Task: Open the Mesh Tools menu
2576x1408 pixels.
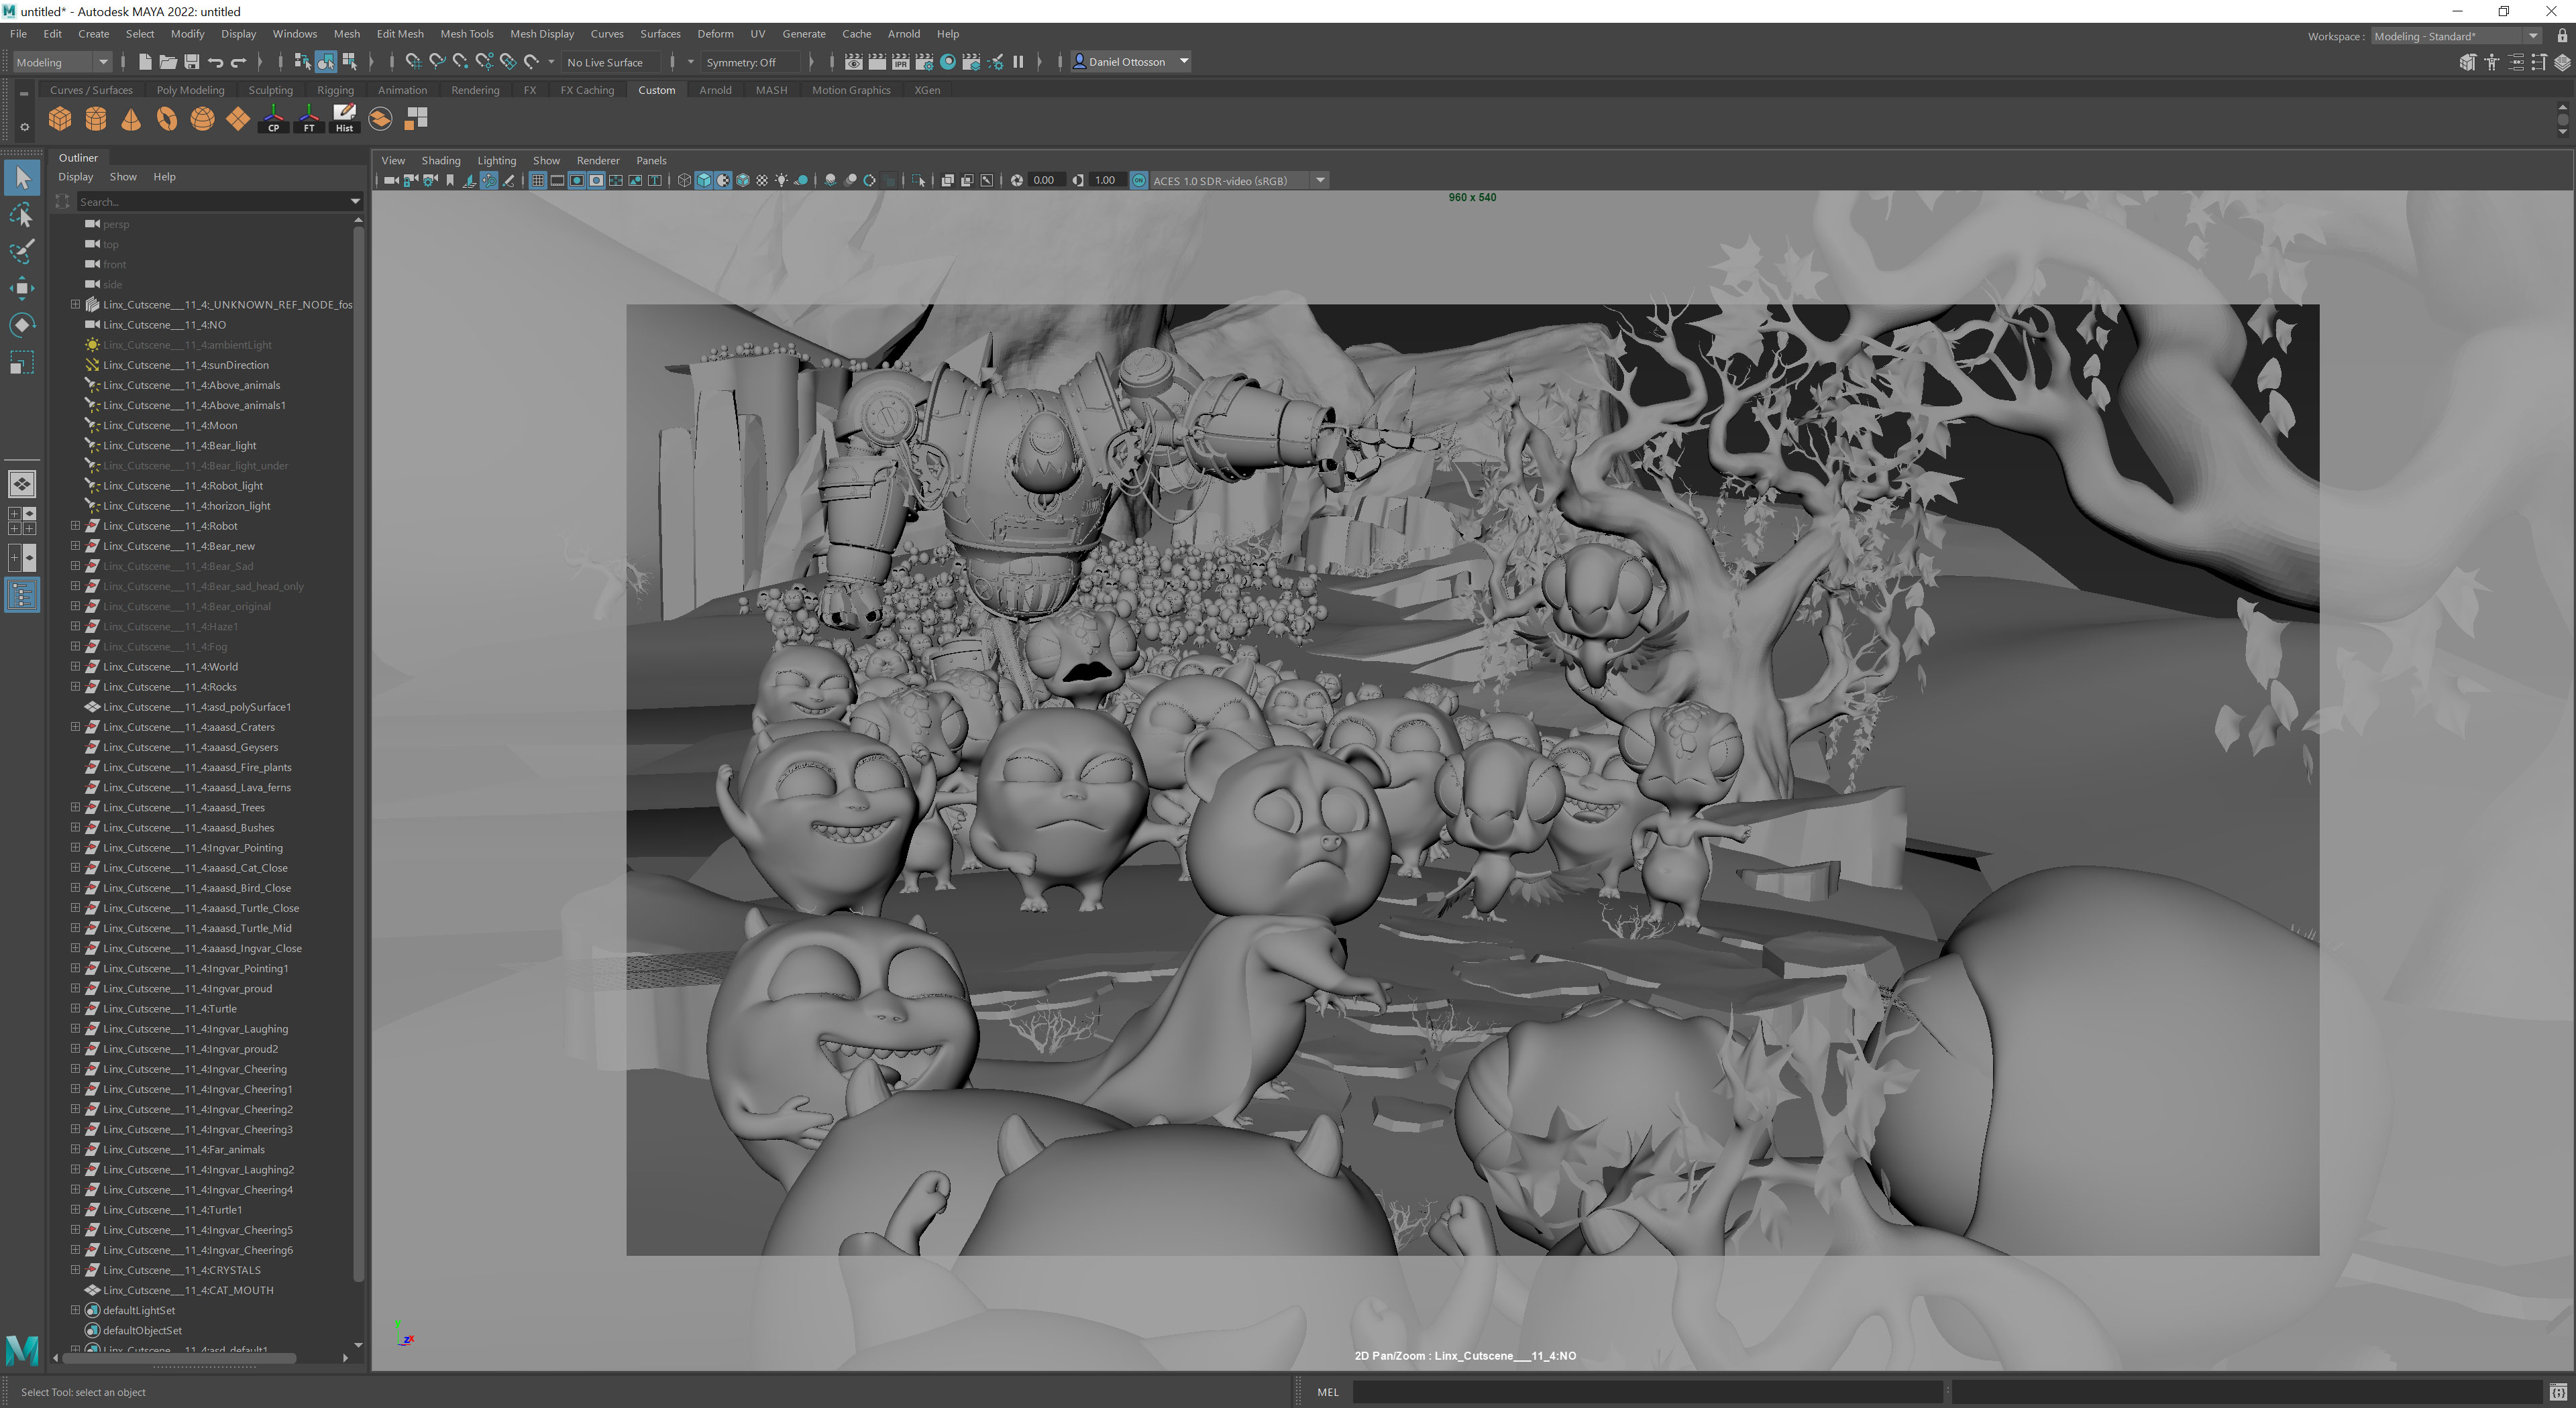Action: (x=466, y=34)
